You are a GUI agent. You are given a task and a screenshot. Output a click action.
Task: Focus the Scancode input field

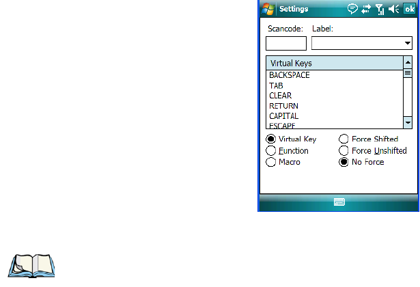tap(286, 44)
